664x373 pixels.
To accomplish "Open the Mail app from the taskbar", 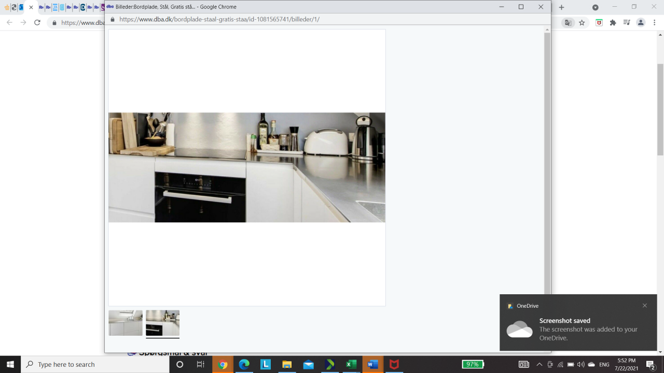I will pos(308,364).
